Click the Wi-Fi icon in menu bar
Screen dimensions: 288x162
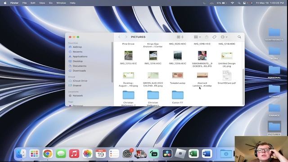click(x=232, y=3)
